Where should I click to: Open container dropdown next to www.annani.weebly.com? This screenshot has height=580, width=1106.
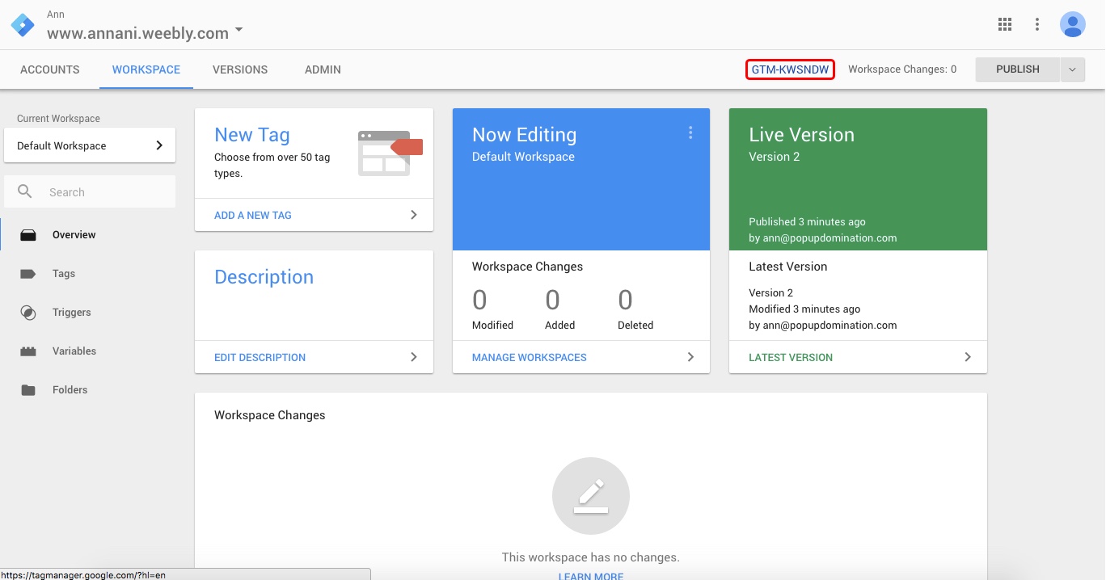tap(239, 31)
